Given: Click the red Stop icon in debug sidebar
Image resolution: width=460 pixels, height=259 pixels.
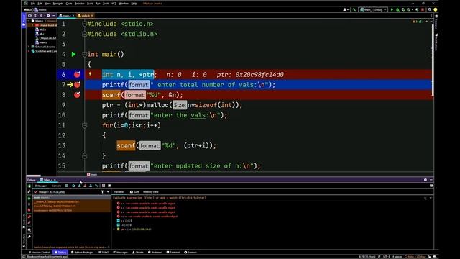Looking at the screenshot, I should (x=29, y=210).
